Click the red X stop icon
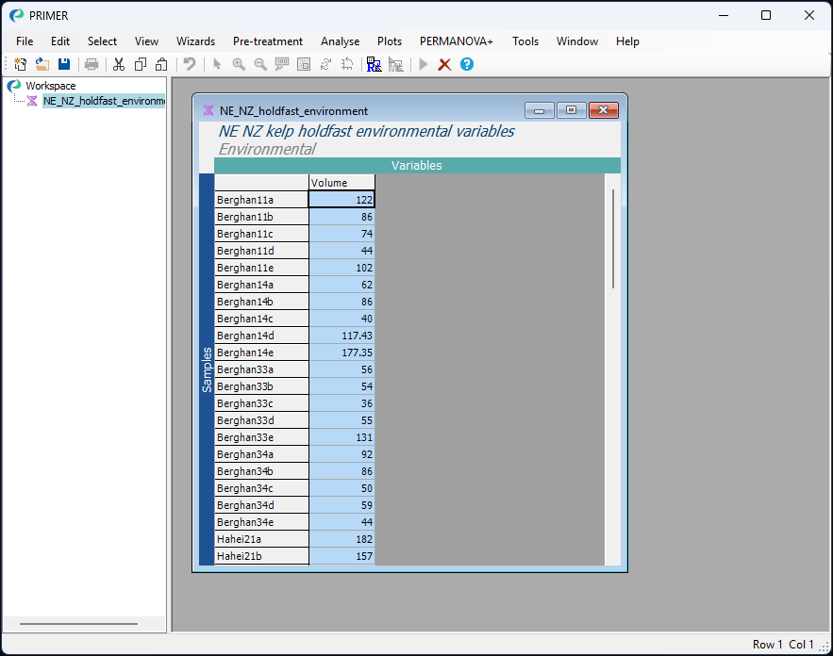833x656 pixels. coord(444,64)
